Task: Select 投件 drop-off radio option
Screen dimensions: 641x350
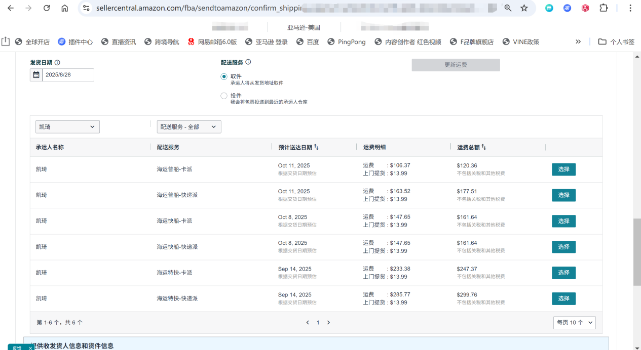Action: [224, 96]
